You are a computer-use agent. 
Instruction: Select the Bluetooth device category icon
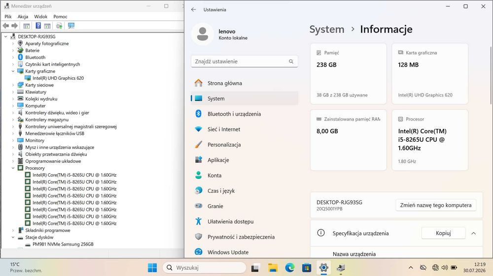pos(20,57)
